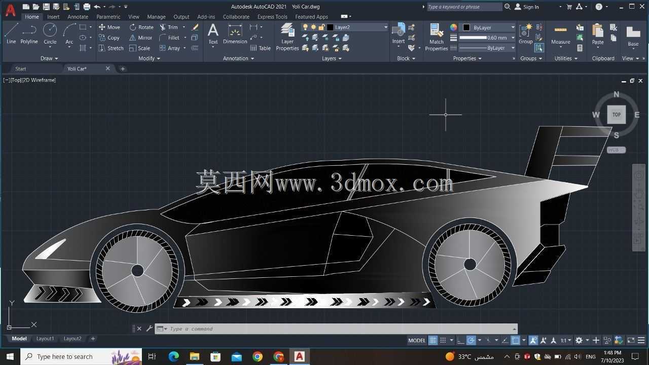The height and width of the screenshot is (365, 649).
Task: Toggle ortho mode in status bar
Action: tap(460, 340)
